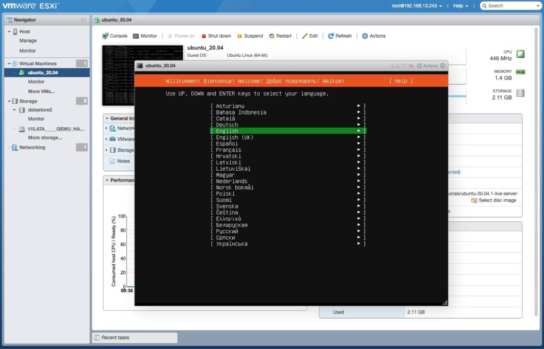Click the Virtual Machines count badge
The image size is (544, 349).
(82, 63)
